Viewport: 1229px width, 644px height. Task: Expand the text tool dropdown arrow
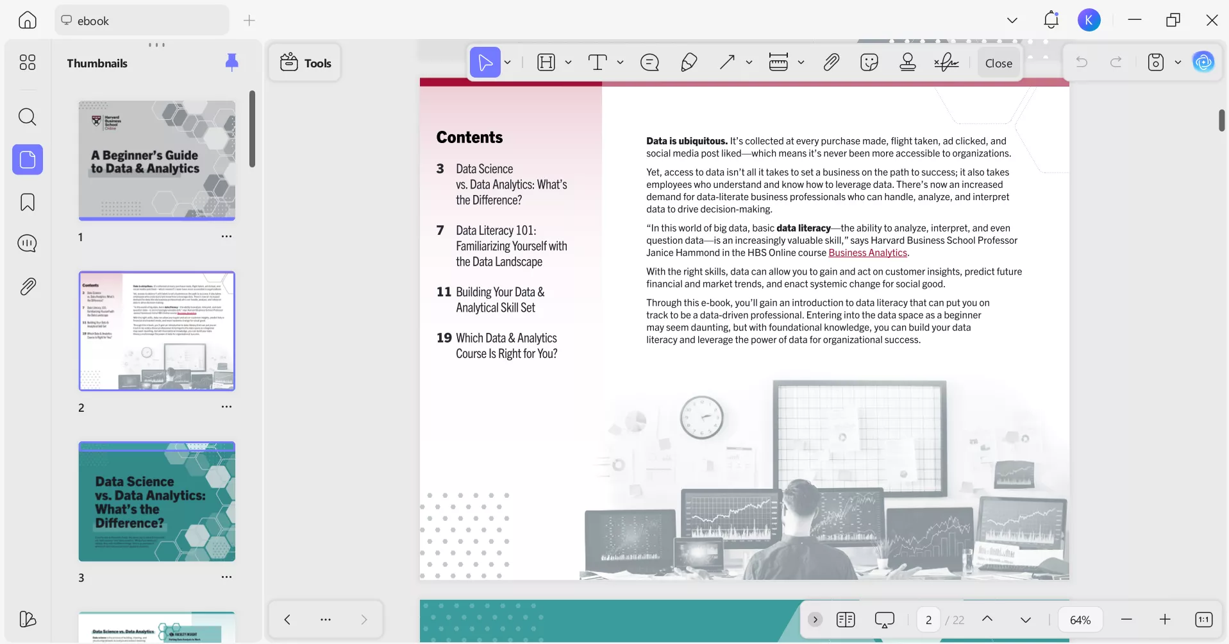620,62
